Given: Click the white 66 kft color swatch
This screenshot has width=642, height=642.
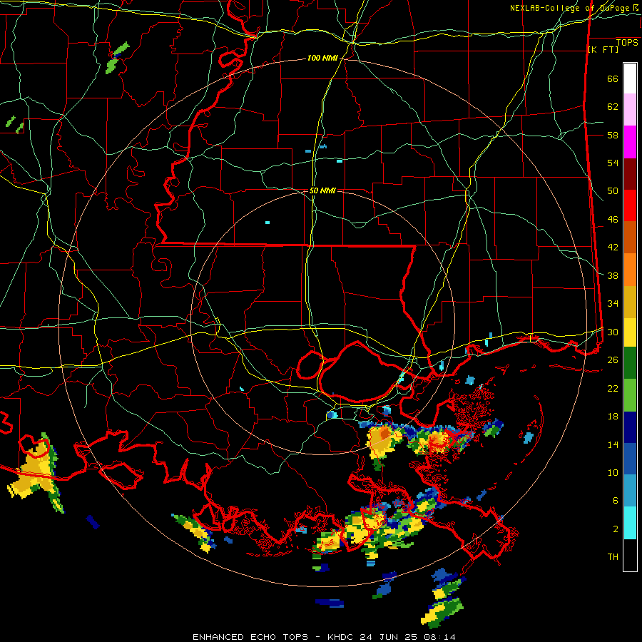Looking at the screenshot, I should (x=630, y=78).
